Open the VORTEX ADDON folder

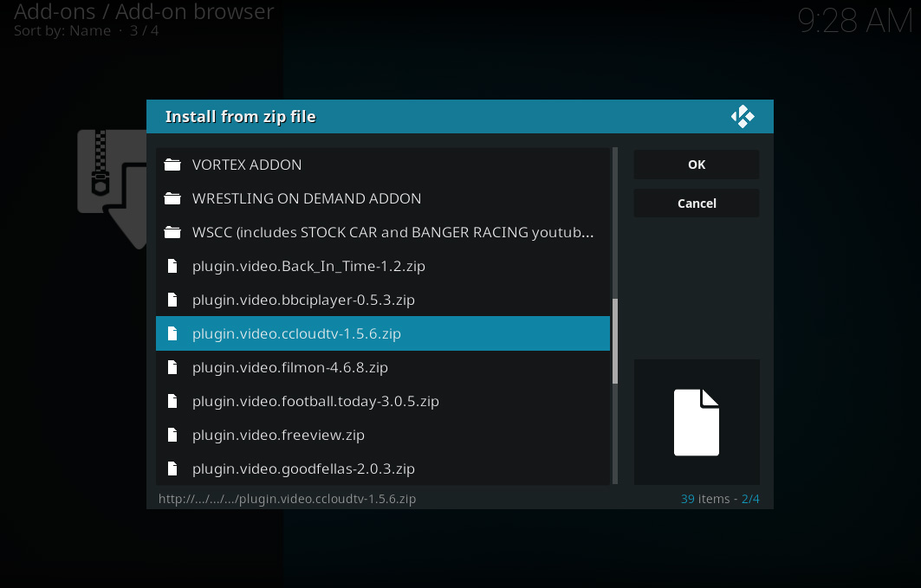click(383, 165)
